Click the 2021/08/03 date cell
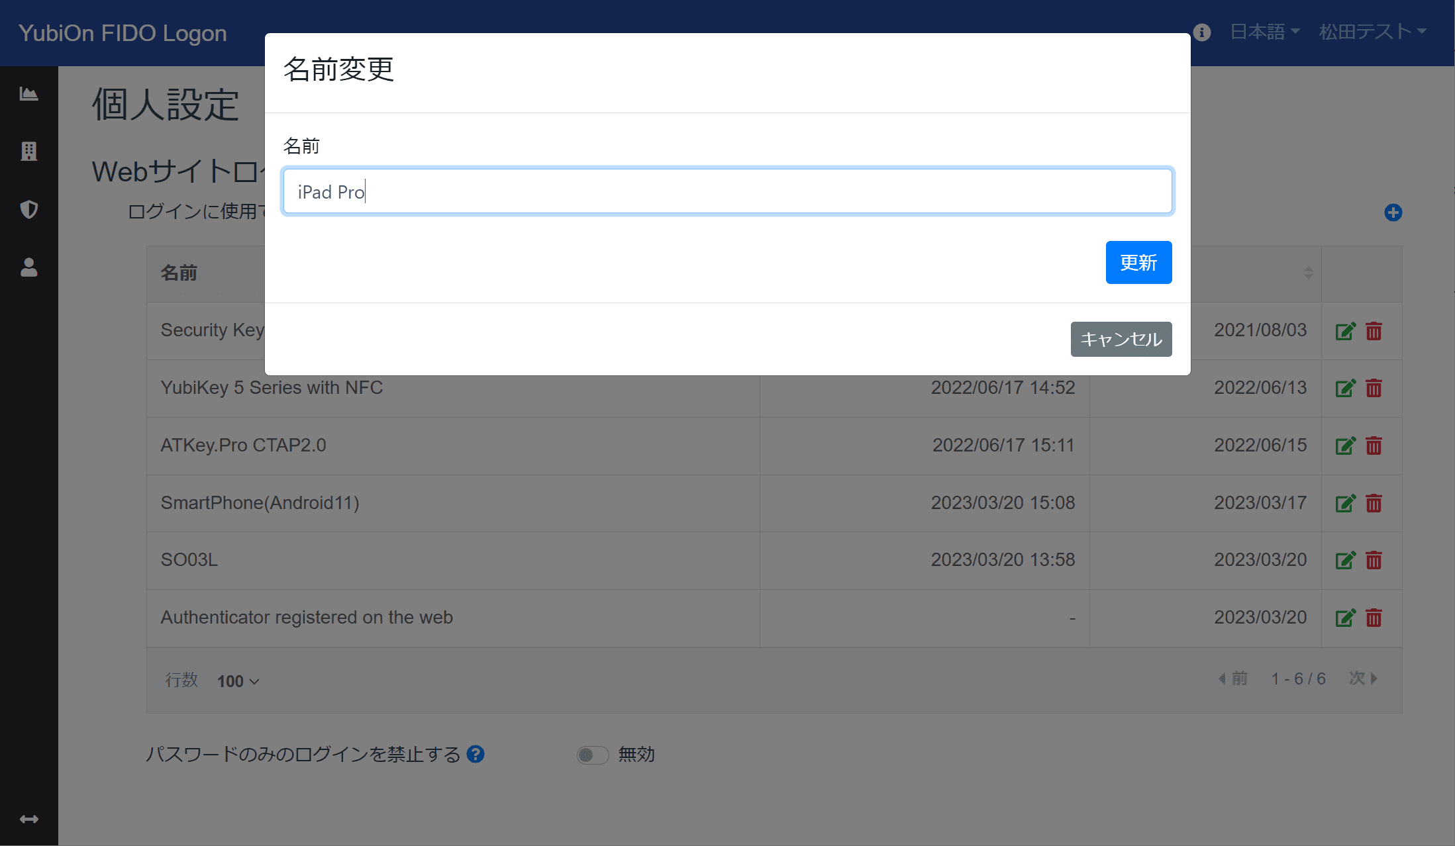The image size is (1455, 846). [1260, 330]
